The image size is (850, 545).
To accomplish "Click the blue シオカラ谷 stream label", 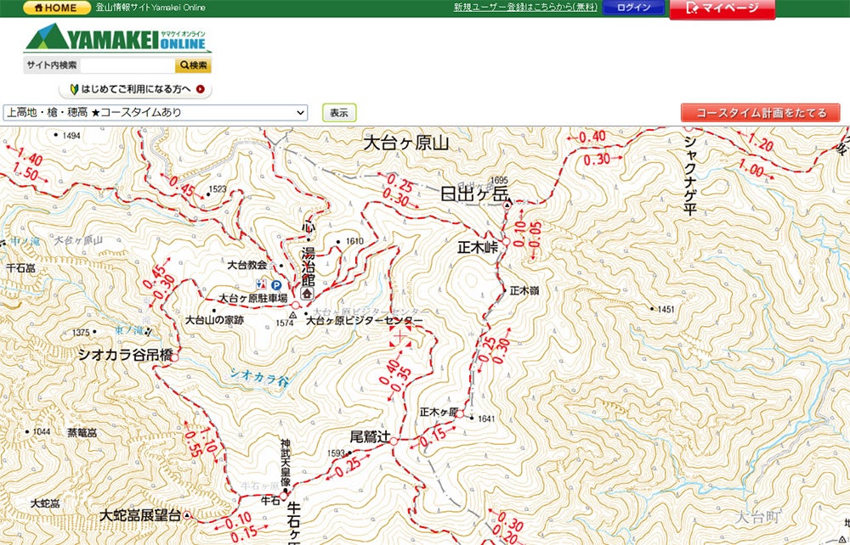I will click(x=259, y=377).
